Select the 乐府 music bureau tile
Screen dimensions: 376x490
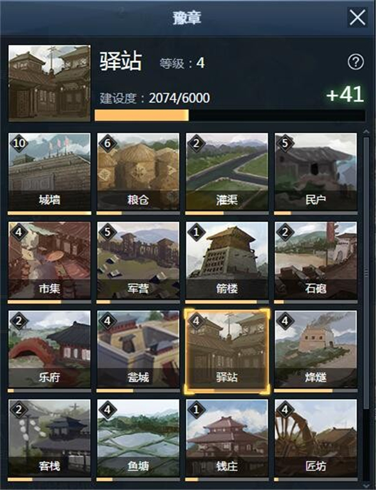[50, 349]
